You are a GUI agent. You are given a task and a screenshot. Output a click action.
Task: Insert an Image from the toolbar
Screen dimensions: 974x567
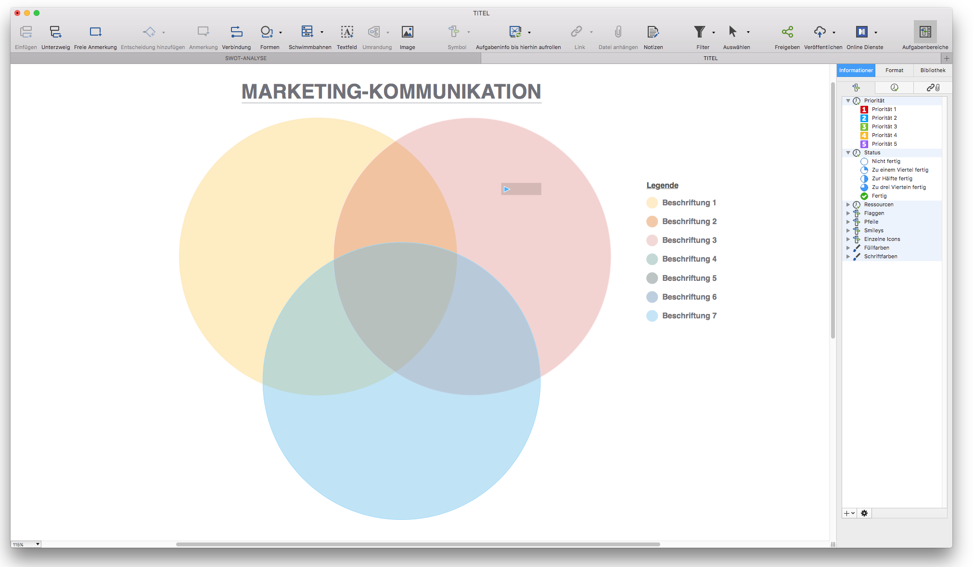407,32
